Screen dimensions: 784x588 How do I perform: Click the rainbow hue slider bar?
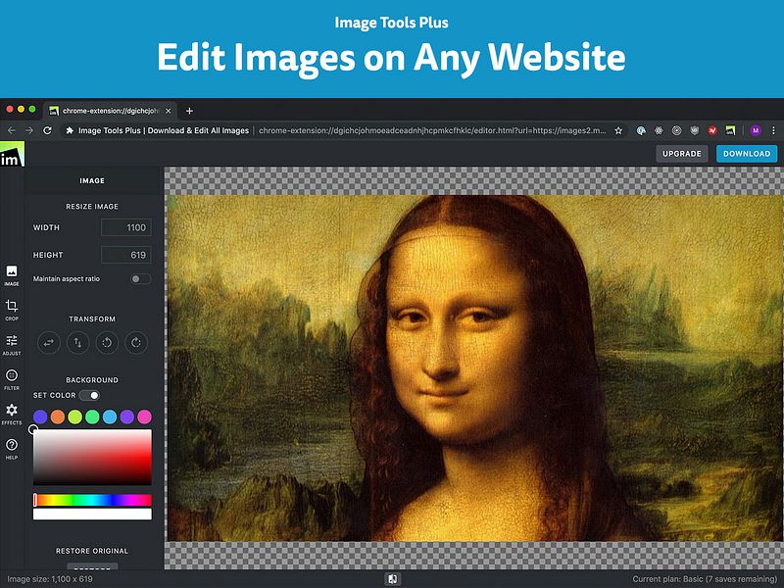pos(92,500)
